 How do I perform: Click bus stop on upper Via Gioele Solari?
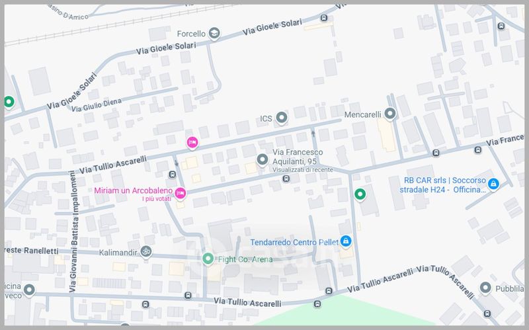point(324,19)
